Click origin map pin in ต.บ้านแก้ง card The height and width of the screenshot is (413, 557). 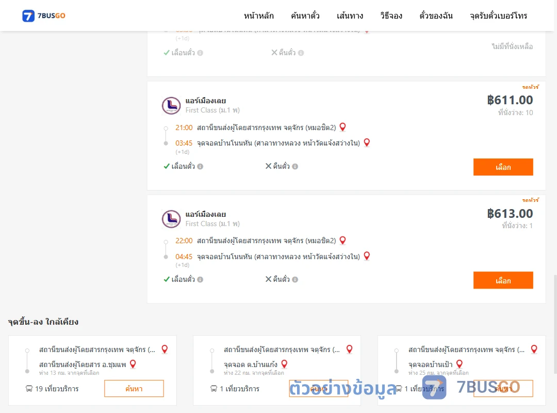350,350
